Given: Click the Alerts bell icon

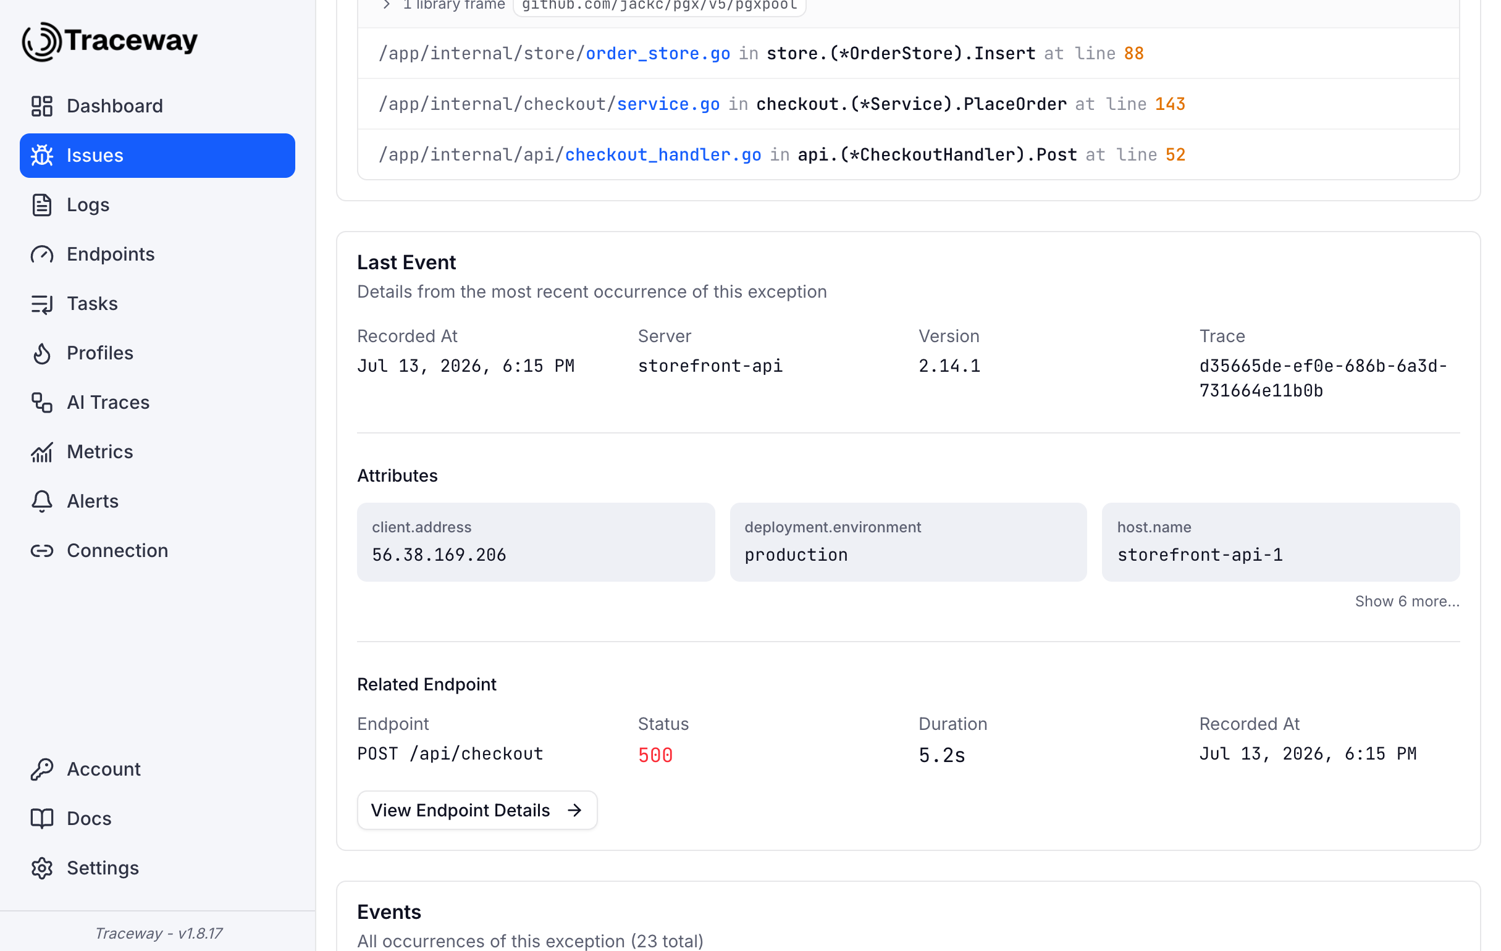Looking at the screenshot, I should click(x=42, y=501).
